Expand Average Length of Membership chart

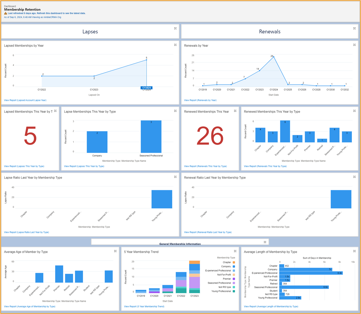(354, 251)
